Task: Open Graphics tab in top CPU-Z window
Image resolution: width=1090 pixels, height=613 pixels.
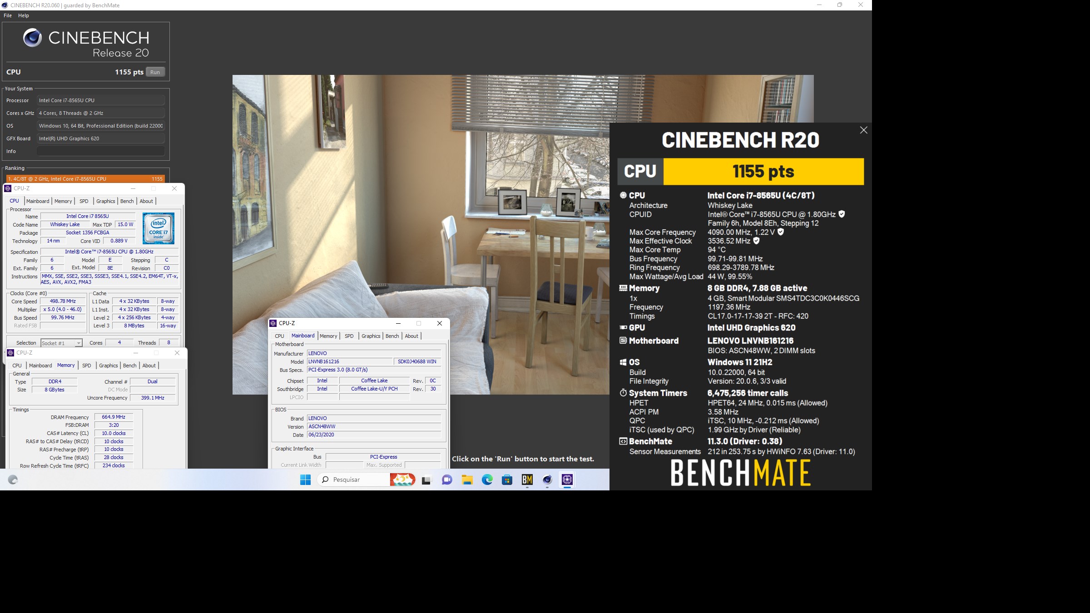Action: tap(106, 201)
